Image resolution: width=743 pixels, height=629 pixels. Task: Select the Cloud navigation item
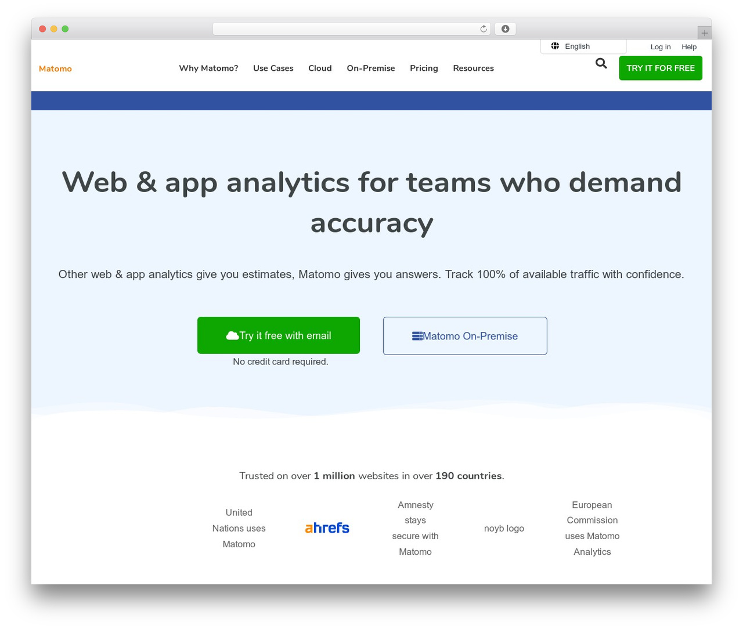[x=320, y=68]
